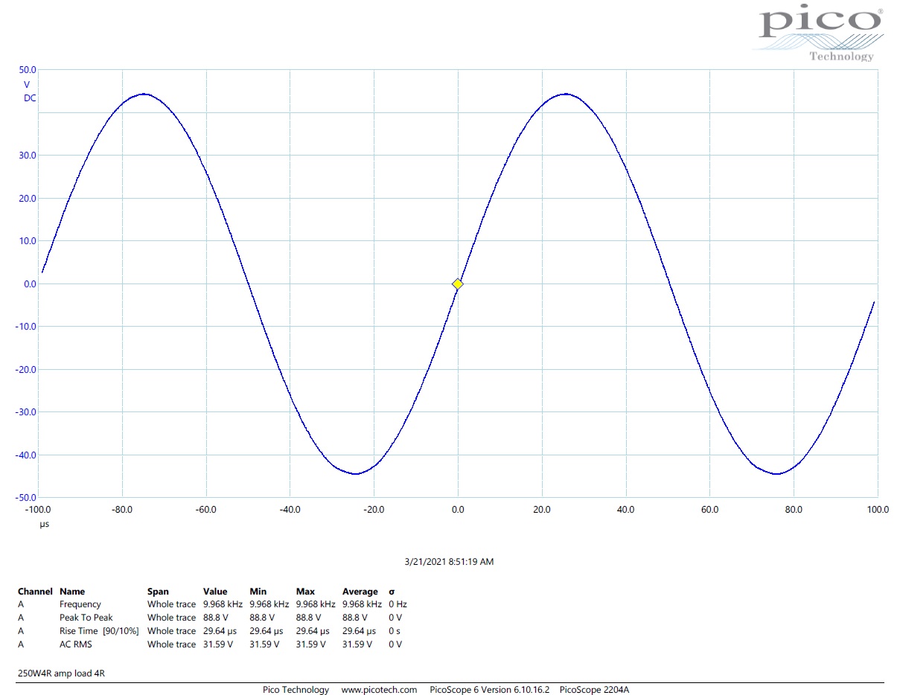Screen dimensions: 900x695
Task: Select the -10.0 voltage axis label
Action: 26,327
